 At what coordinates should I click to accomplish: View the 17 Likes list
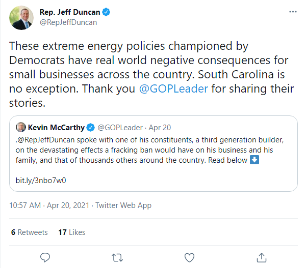72,232
